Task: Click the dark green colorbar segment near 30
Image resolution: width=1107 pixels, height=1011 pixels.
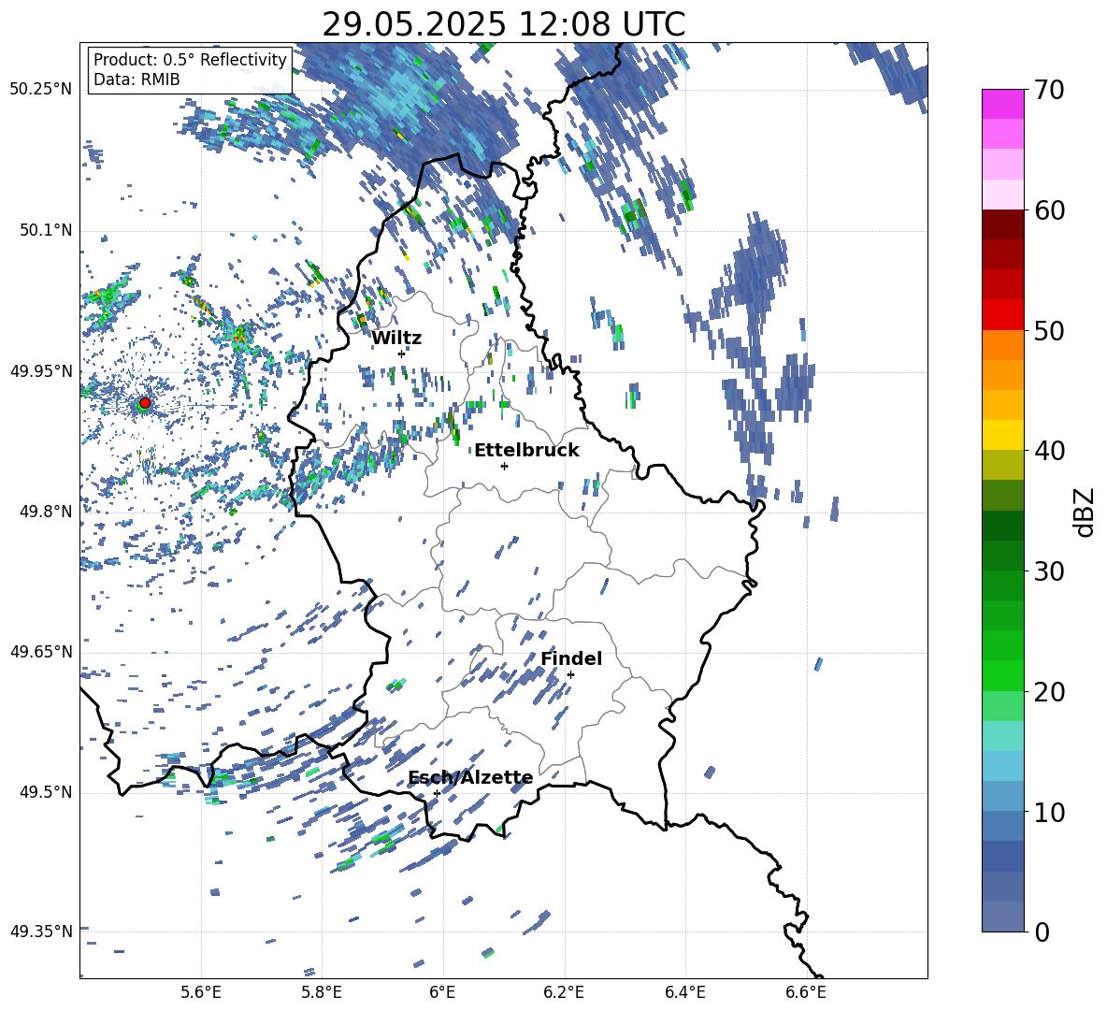Action: point(1002,556)
